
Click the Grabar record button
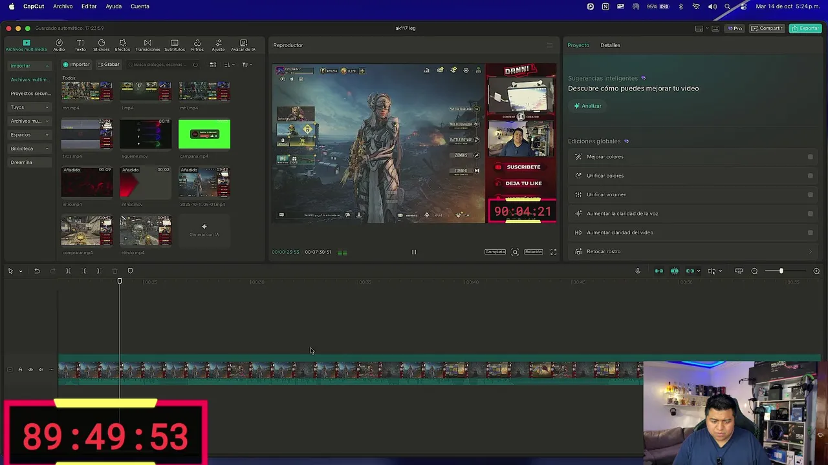pyautogui.click(x=109, y=65)
